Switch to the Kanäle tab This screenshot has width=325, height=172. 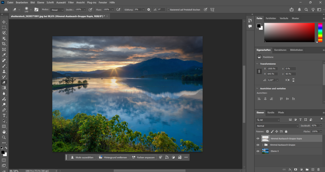coord(271,113)
